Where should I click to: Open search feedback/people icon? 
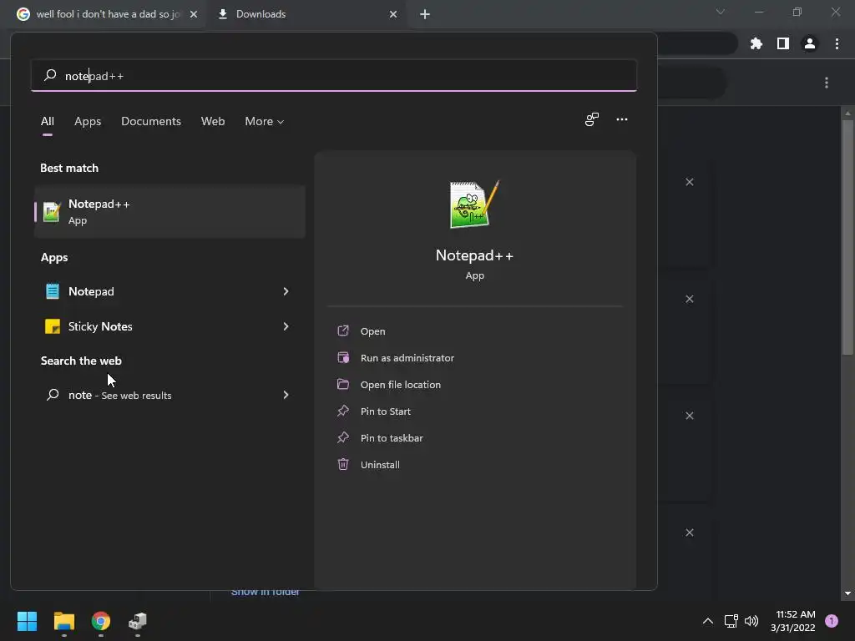592,119
